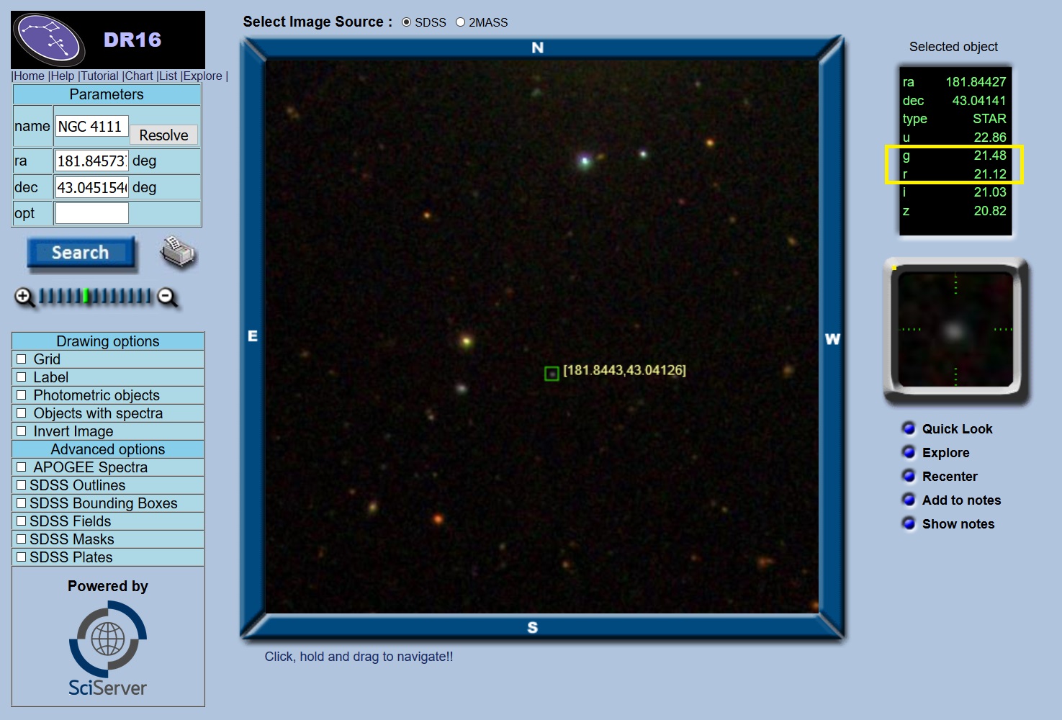Screen dimensions: 1062x720
Task: Click the blue bullet beside Quick Look
Action: (x=909, y=428)
